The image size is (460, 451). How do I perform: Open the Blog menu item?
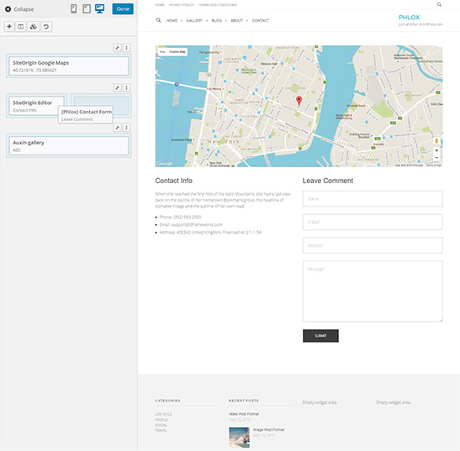[x=217, y=20]
